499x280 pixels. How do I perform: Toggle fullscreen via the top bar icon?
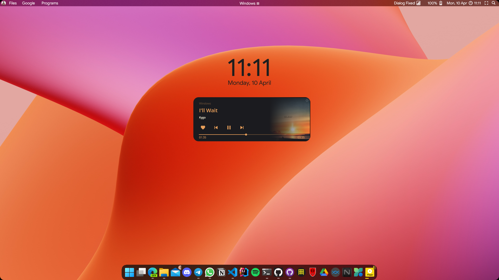(x=486, y=3)
